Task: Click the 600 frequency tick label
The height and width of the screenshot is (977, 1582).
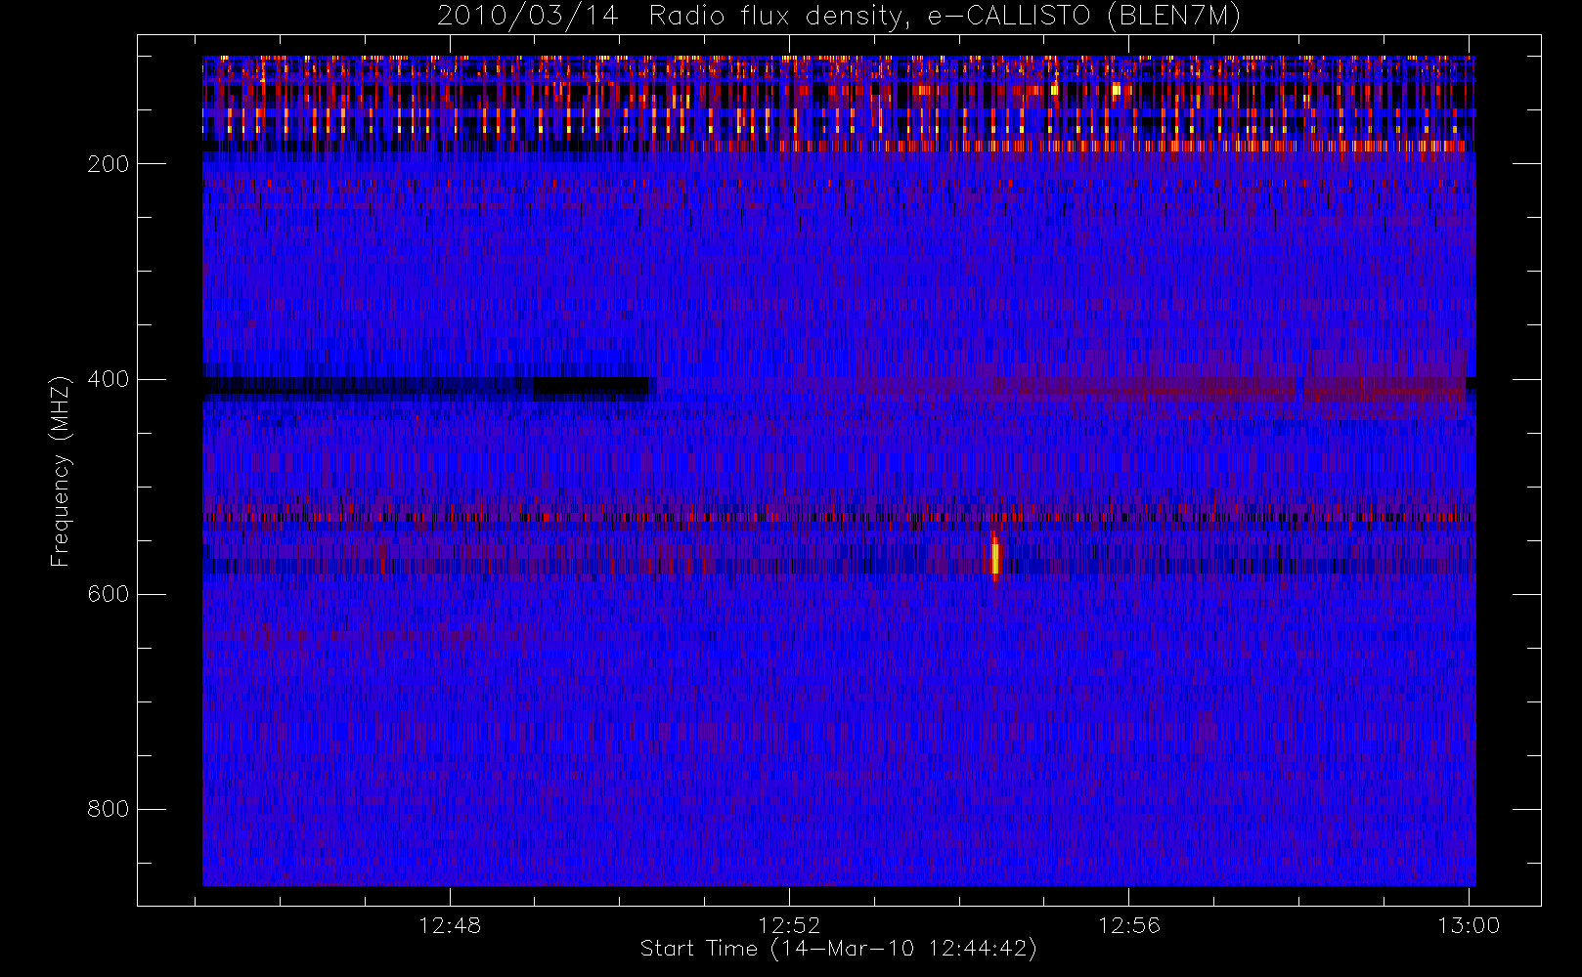Action: point(108,594)
